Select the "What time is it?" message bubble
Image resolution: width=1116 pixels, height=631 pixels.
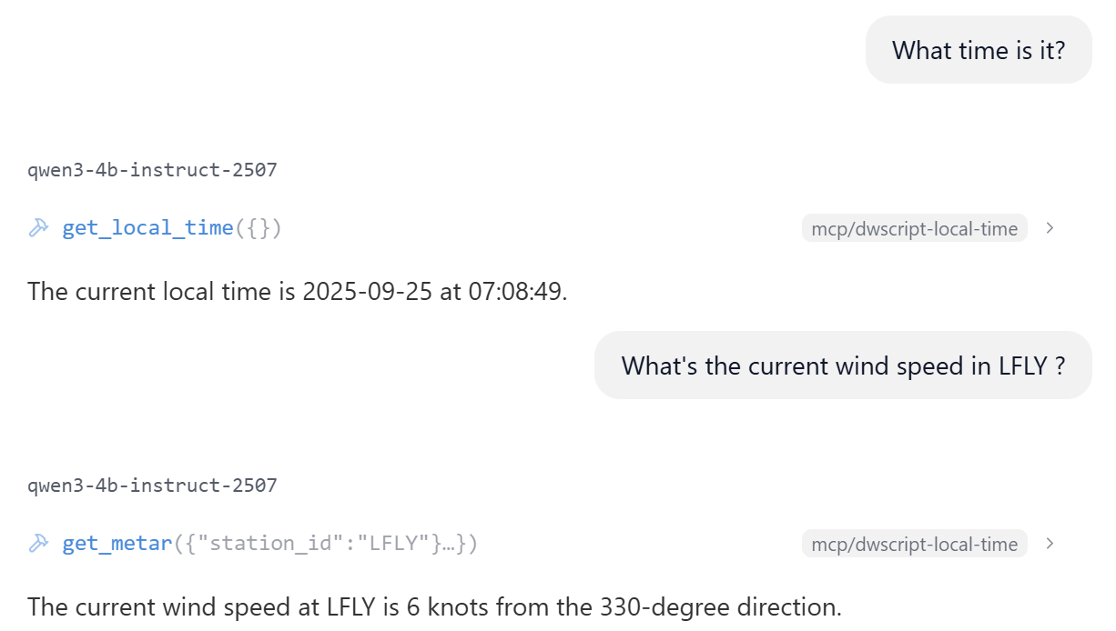click(x=978, y=50)
